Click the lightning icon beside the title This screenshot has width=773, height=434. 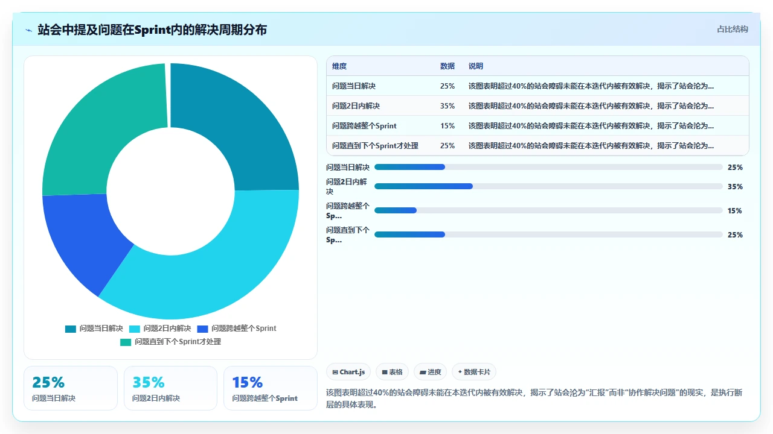(x=28, y=30)
